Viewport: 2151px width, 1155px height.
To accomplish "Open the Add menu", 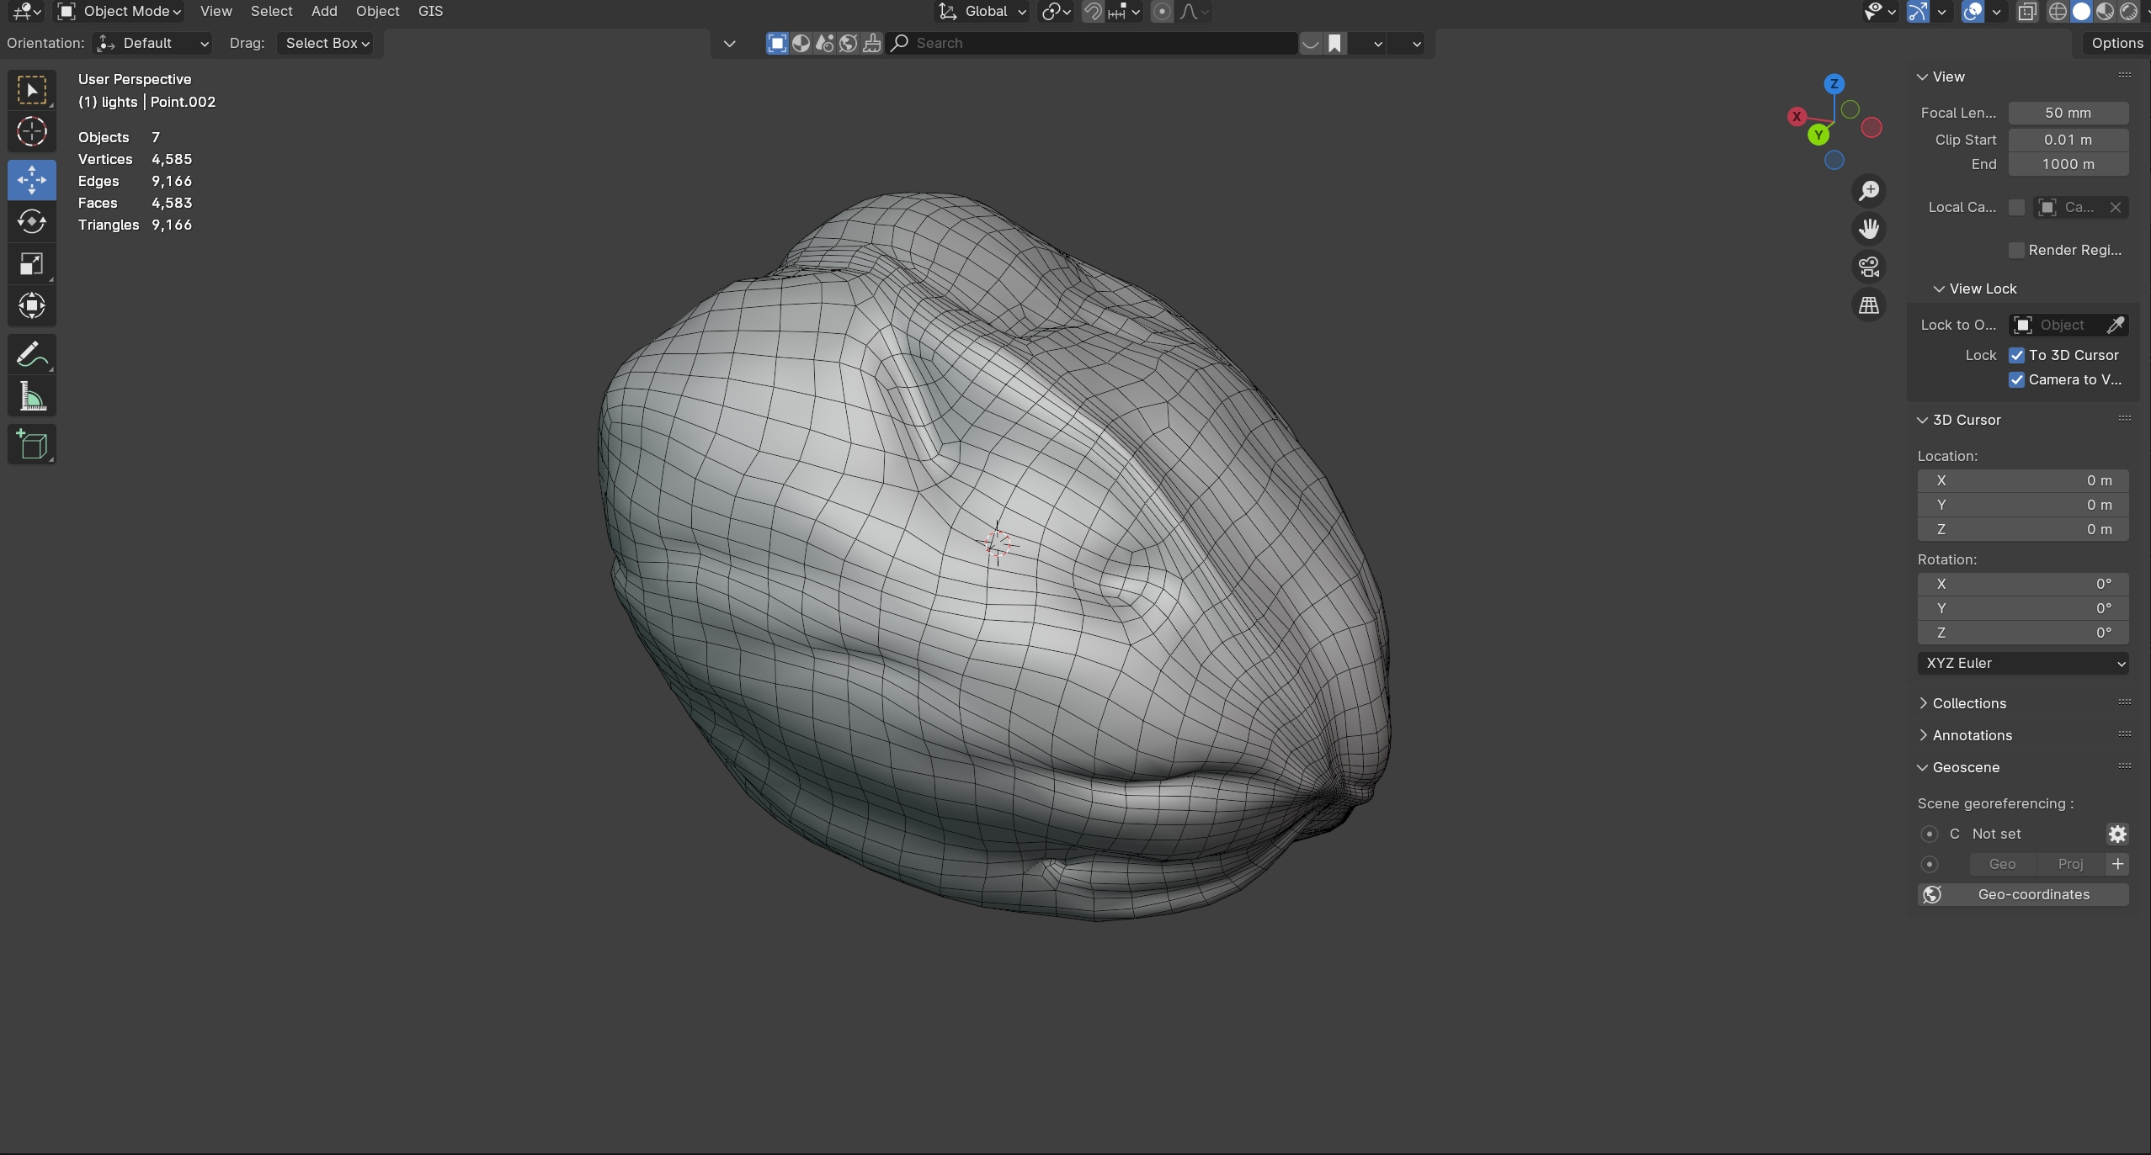I will tap(323, 11).
